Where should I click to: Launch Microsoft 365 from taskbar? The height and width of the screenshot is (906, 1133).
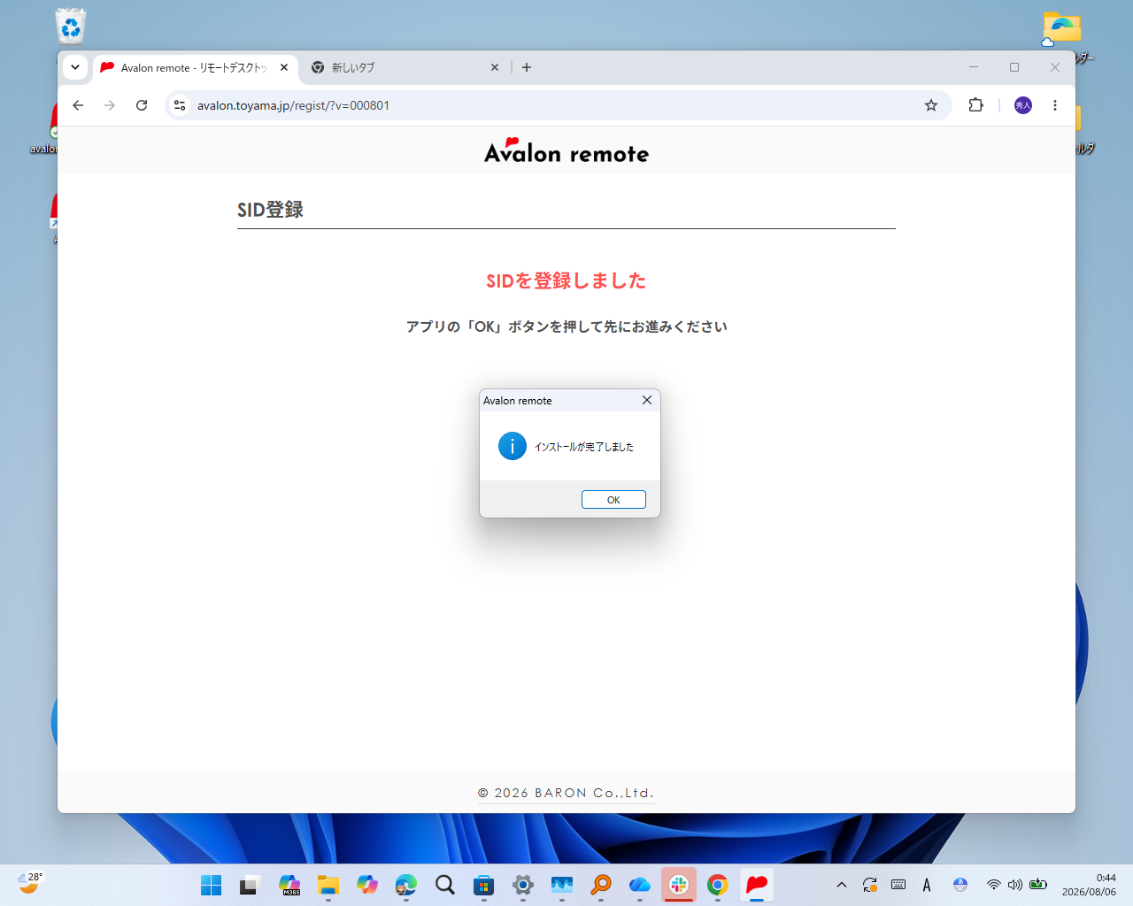click(289, 885)
